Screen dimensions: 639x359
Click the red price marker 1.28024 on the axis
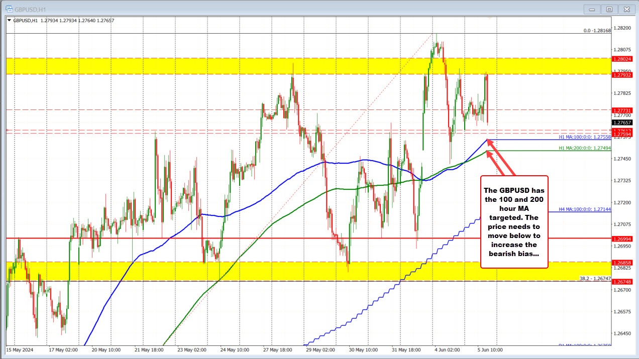[x=623, y=59]
